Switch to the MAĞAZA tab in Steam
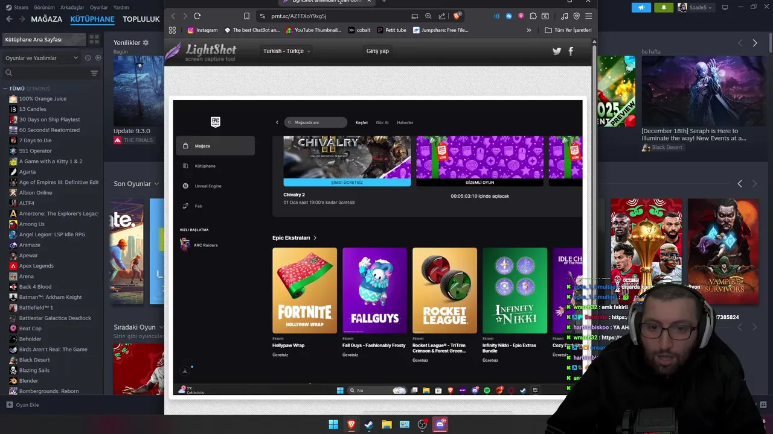Image resolution: width=773 pixels, height=434 pixels. [x=47, y=19]
